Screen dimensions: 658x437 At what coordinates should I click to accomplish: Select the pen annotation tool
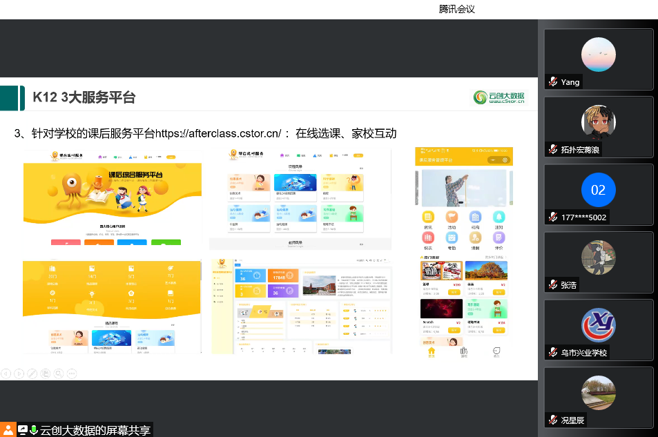pyautogui.click(x=32, y=373)
